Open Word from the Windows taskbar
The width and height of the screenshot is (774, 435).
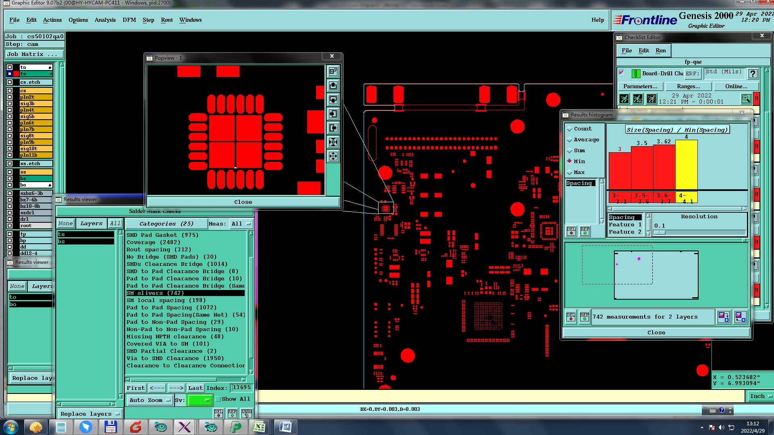pos(285,427)
